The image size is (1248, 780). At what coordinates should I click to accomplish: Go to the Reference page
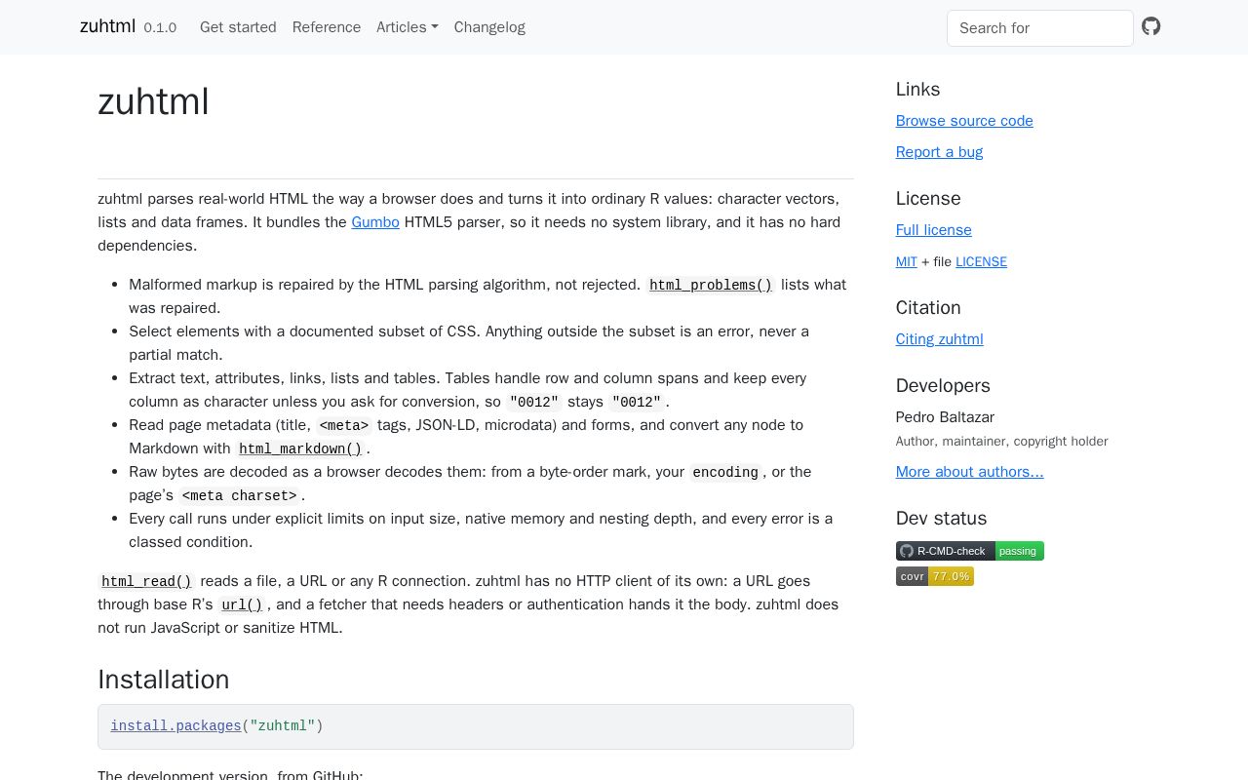[327, 27]
